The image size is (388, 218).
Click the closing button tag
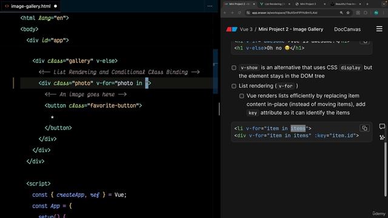(x=58, y=128)
